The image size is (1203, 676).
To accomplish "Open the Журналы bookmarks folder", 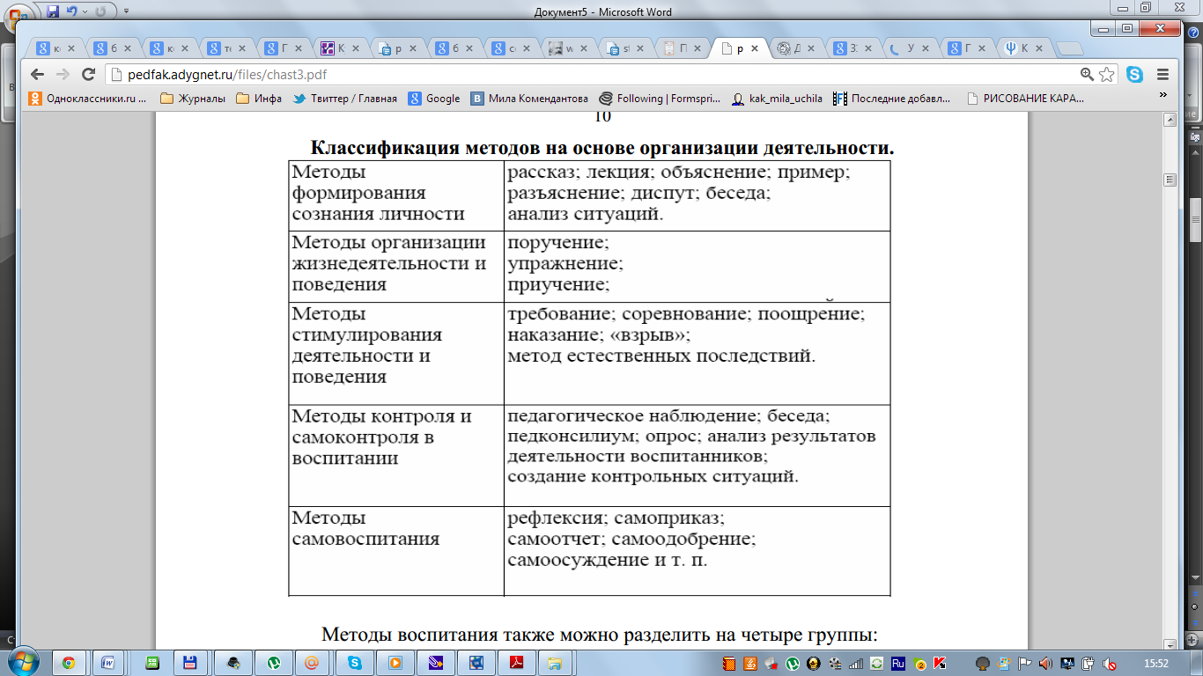I will tap(193, 99).
